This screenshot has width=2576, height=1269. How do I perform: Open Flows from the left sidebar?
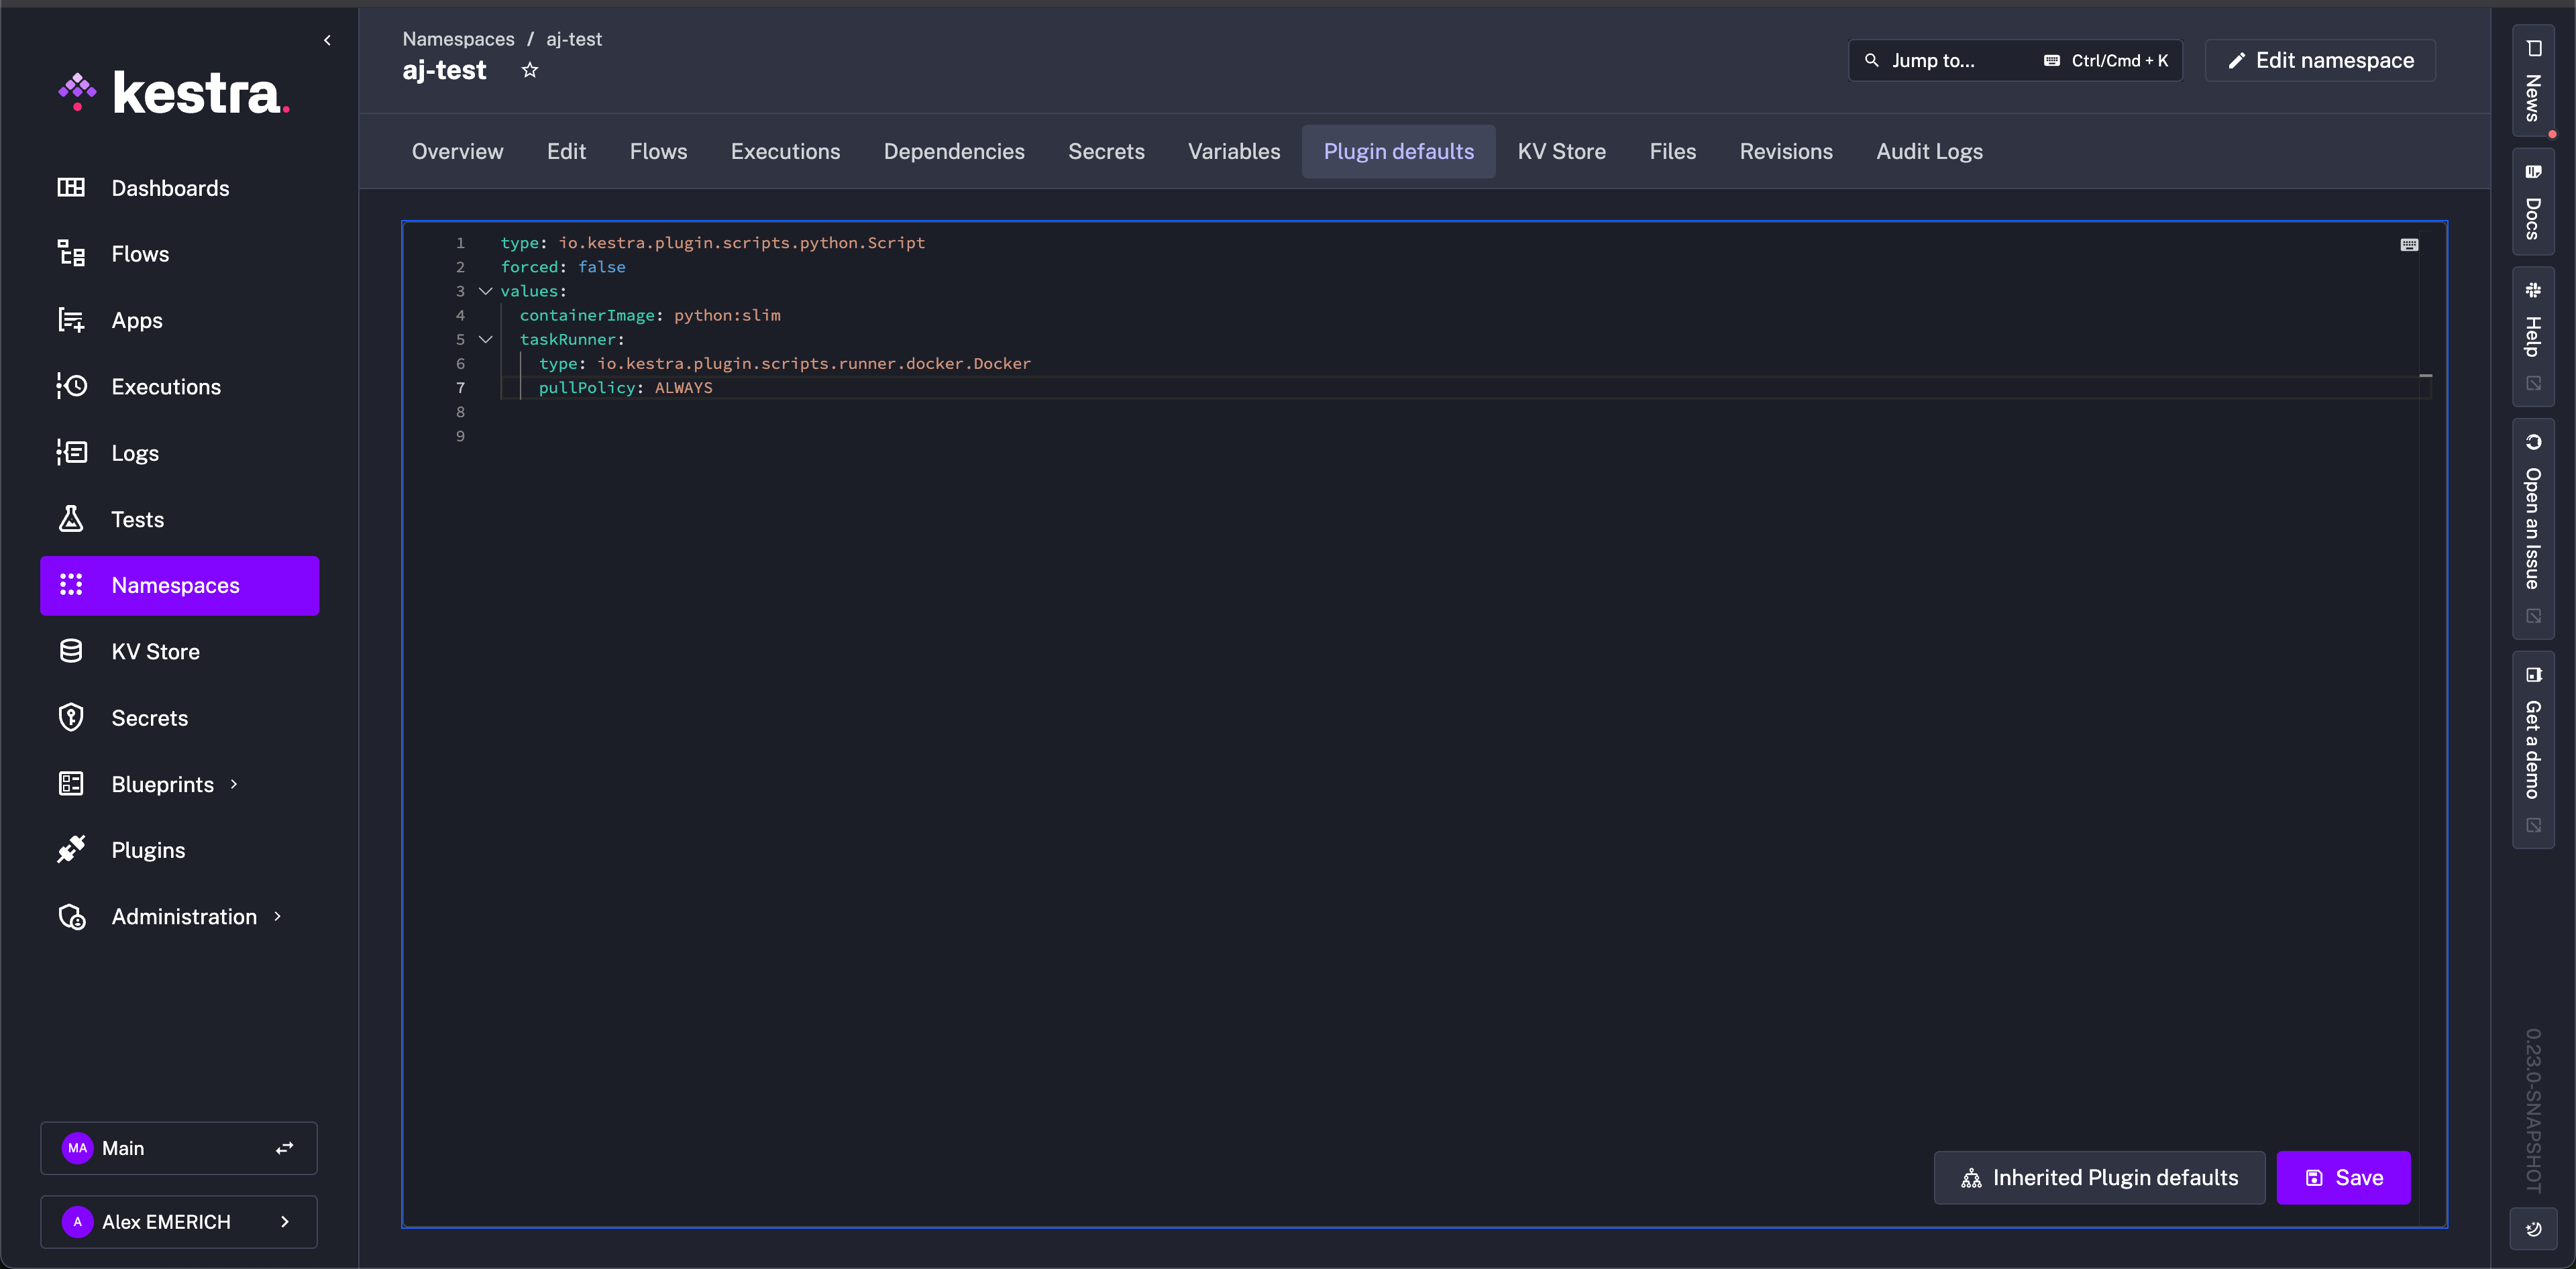[x=140, y=253]
